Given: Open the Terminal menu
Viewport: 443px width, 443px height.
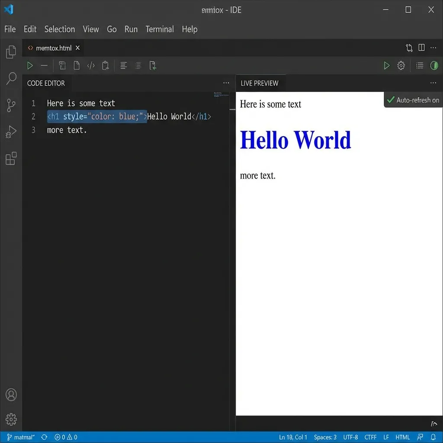Looking at the screenshot, I should 159,29.
